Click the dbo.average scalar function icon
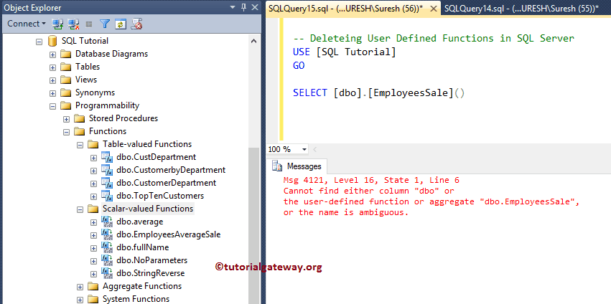The height and width of the screenshot is (304, 611). (x=107, y=222)
